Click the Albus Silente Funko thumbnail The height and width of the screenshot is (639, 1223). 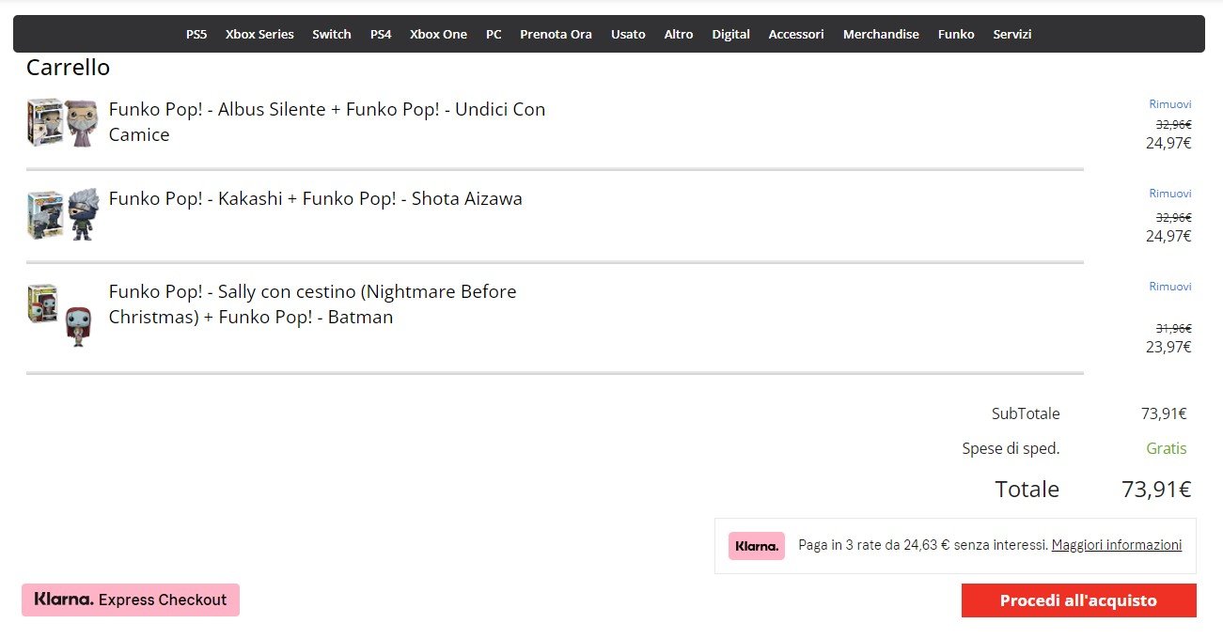62,123
